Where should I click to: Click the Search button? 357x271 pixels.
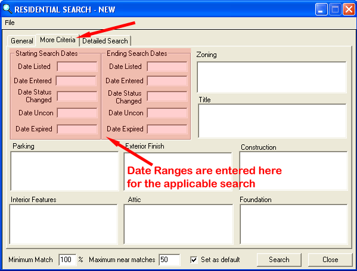[279, 260]
